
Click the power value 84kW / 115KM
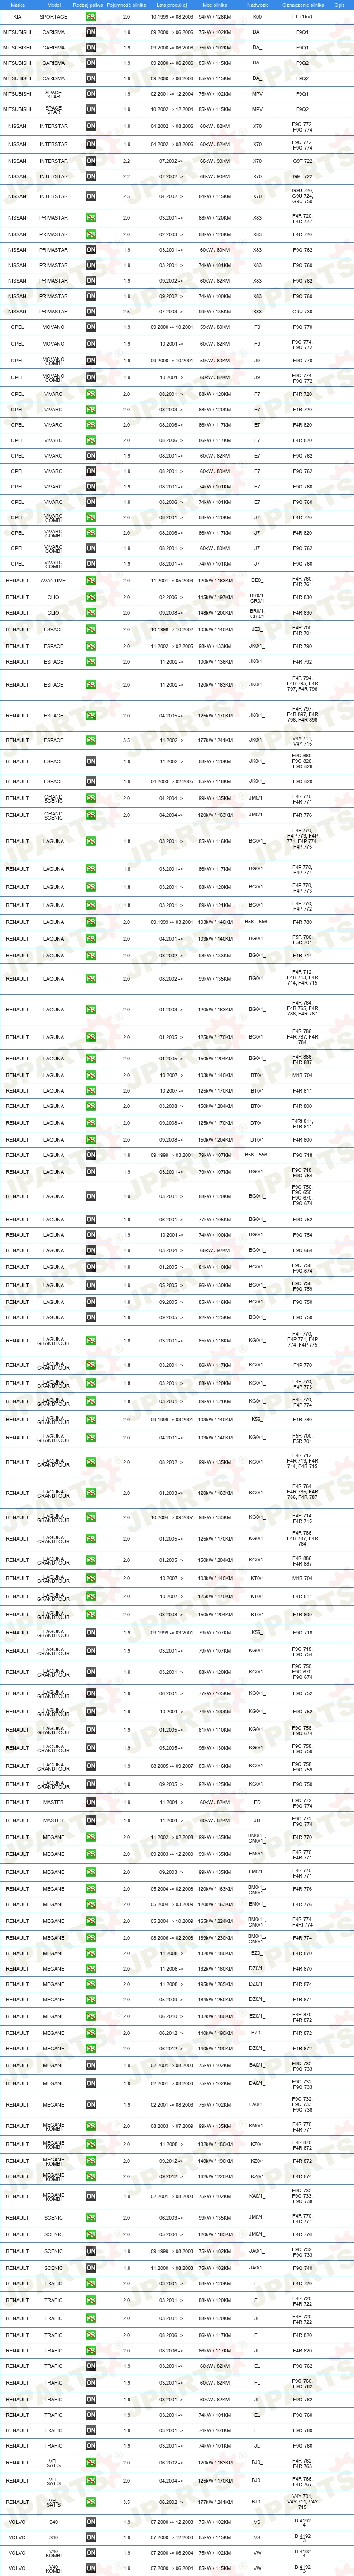(215, 197)
